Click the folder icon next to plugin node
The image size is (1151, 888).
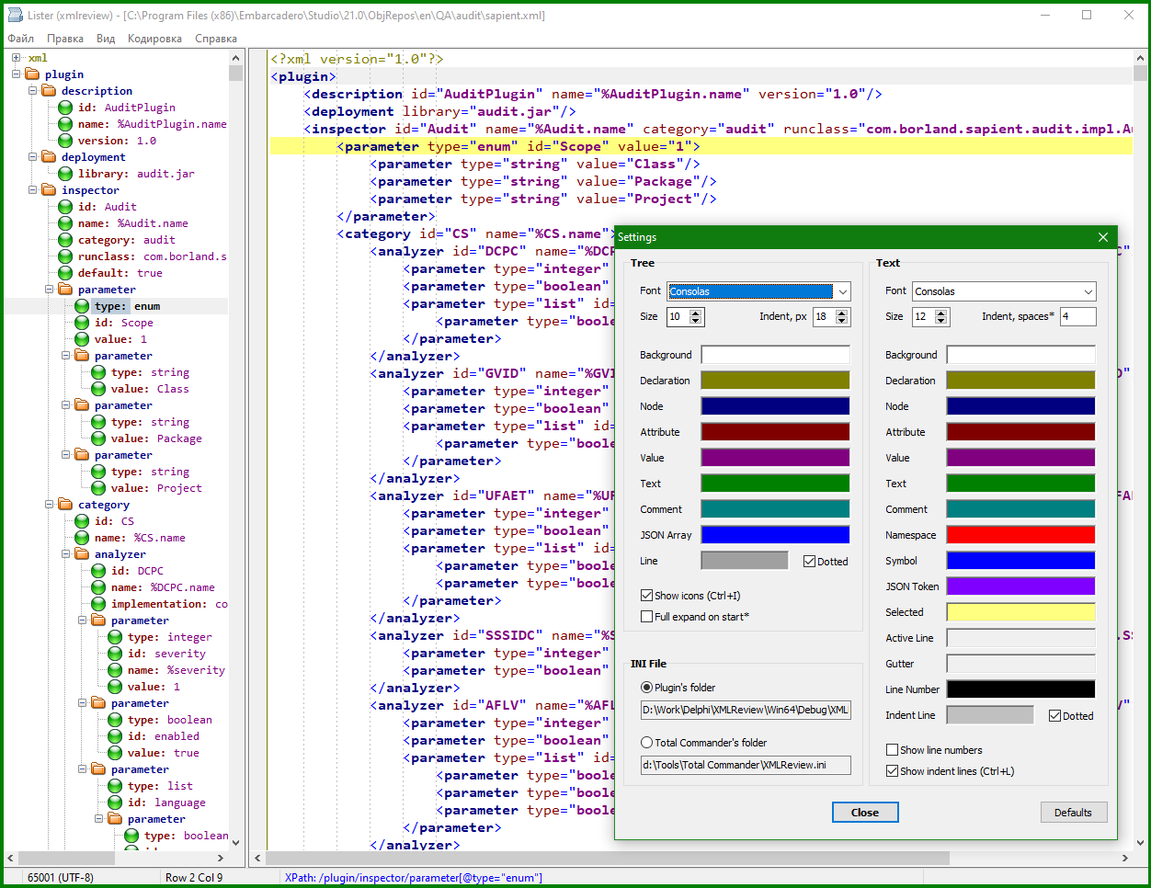tap(32, 74)
